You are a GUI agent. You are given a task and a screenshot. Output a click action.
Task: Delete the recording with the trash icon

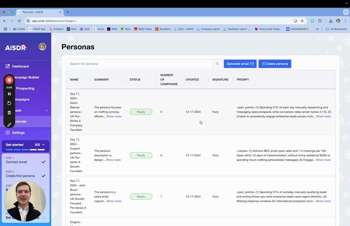click(x=9, y=113)
